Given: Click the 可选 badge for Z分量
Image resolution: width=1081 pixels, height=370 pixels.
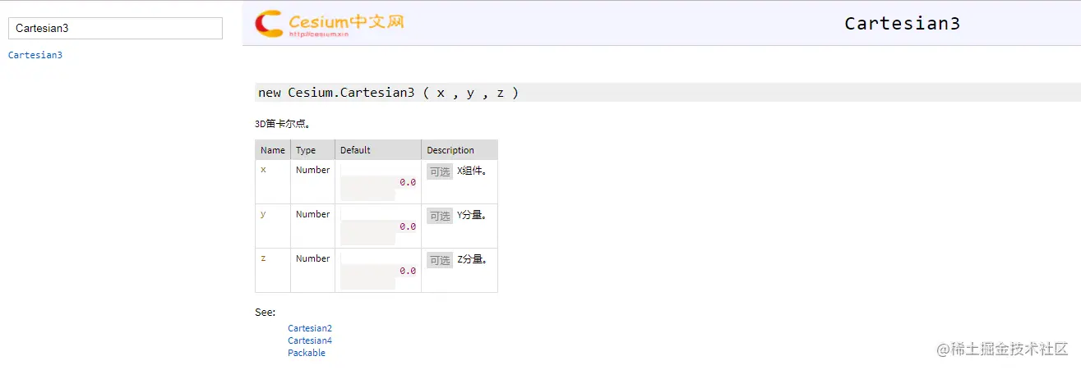Looking at the screenshot, I should 440,260.
